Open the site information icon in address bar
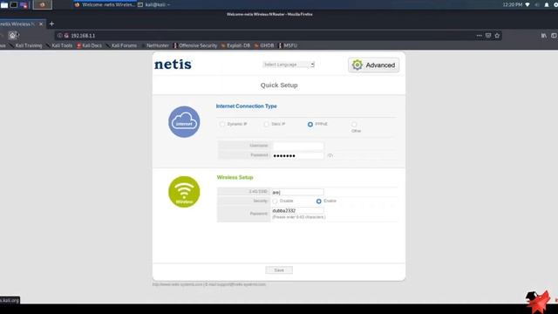558x314 pixels. (x=60, y=36)
